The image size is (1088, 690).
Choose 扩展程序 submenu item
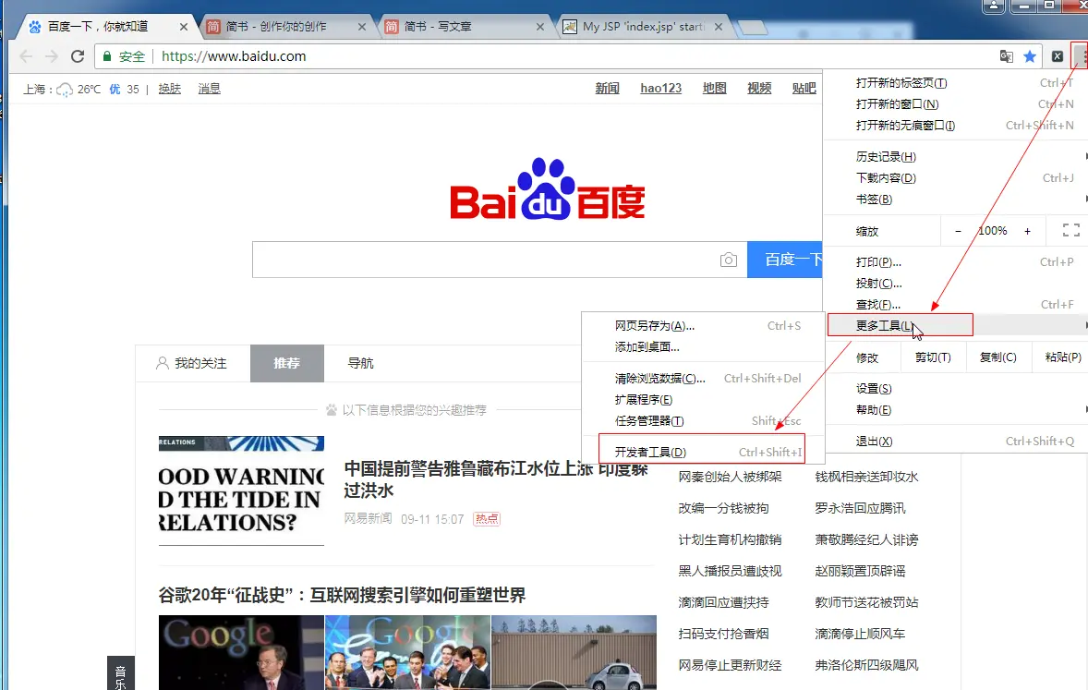(703, 400)
